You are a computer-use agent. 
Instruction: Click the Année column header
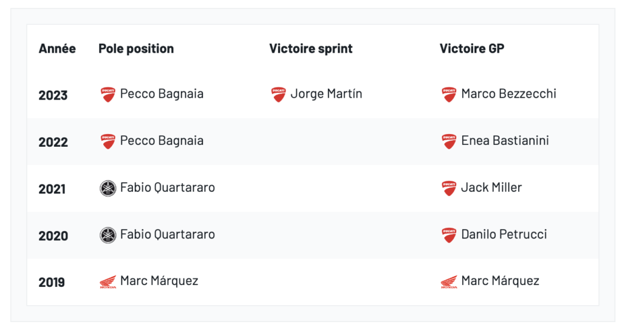click(57, 49)
